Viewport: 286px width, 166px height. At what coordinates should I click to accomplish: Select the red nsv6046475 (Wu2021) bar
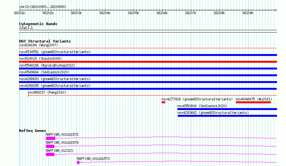point(253,102)
